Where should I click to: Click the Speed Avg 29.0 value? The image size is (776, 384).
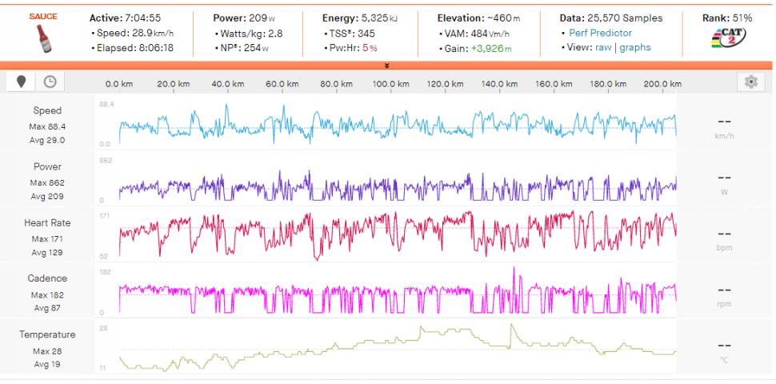click(x=47, y=140)
